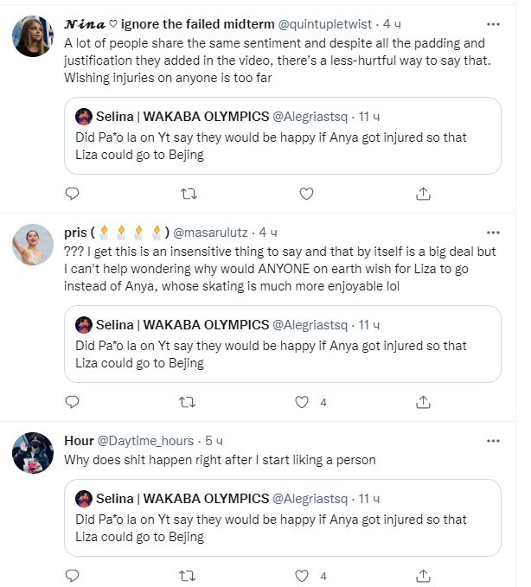Share Hour's tweet
This screenshot has height=587, width=531.
[423, 575]
